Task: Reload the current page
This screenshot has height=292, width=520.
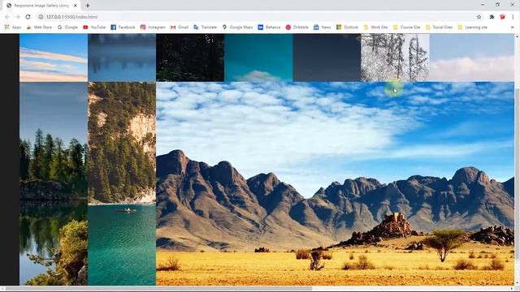Action: point(28,17)
